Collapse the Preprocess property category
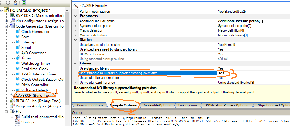Image resolution: width=290 pixels, height=126 pixels. (75, 16)
